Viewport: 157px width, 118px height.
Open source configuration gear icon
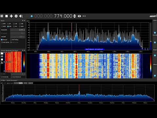(16, 16)
